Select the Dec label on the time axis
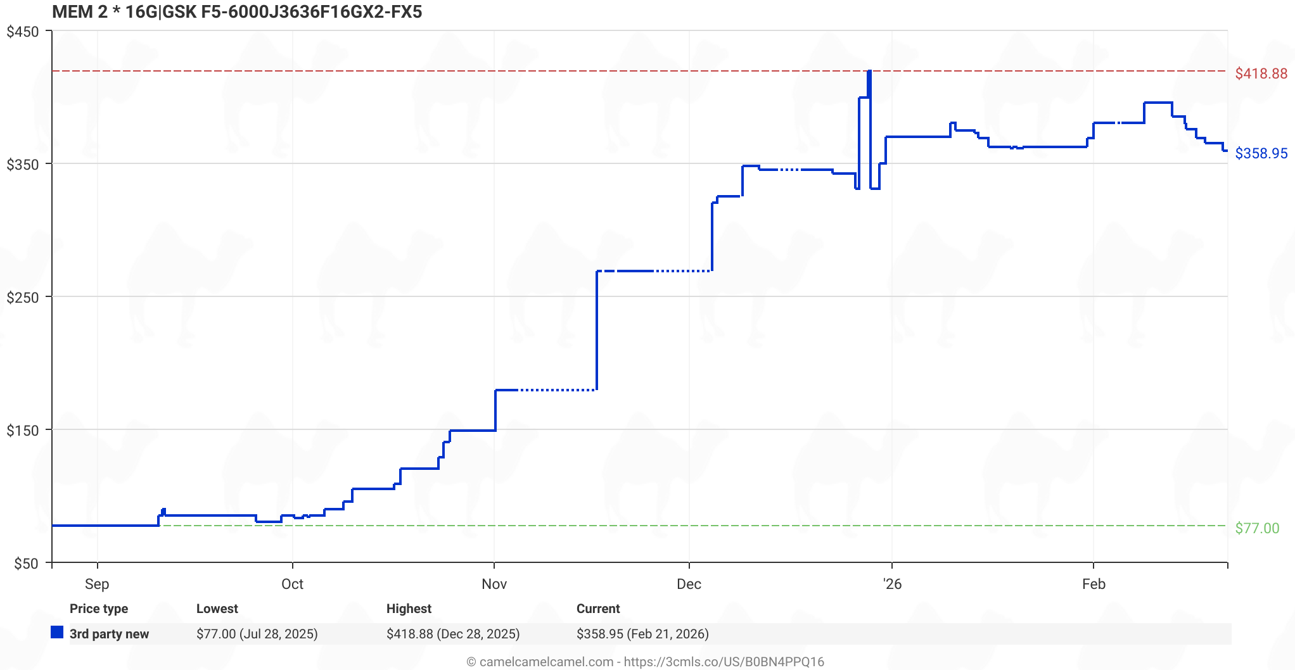Screen dimensions: 1295x670 coord(689,584)
